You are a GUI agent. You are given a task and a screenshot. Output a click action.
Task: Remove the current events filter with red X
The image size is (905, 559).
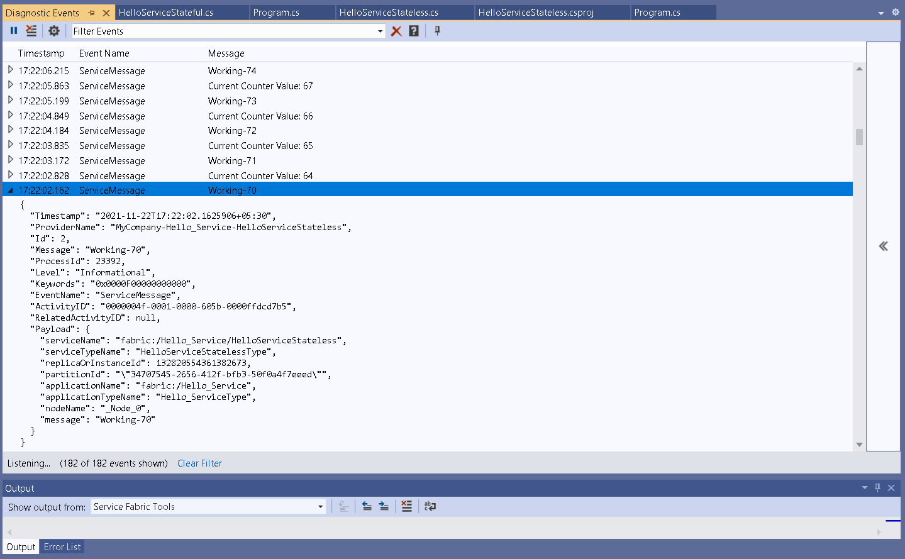pyautogui.click(x=396, y=30)
